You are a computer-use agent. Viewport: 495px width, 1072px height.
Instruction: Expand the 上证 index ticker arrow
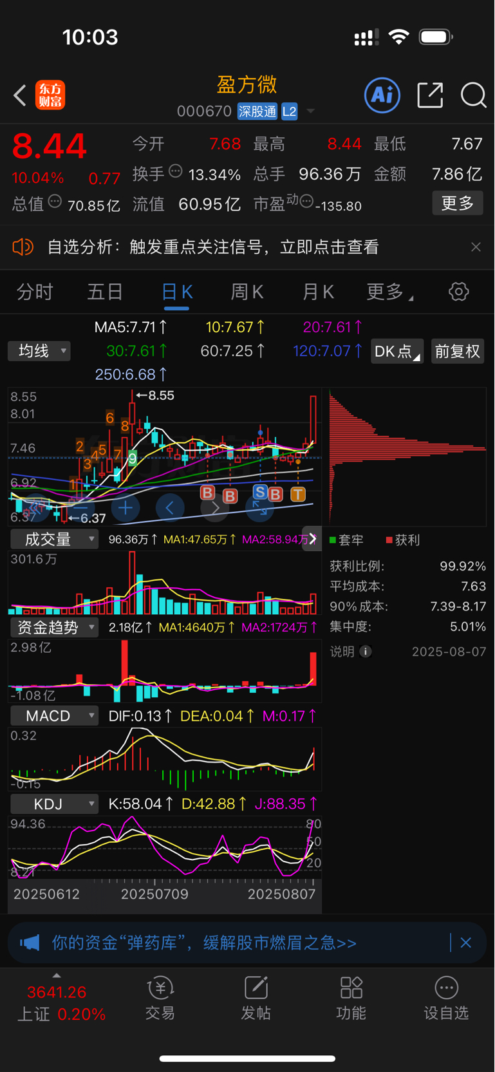pos(57,975)
